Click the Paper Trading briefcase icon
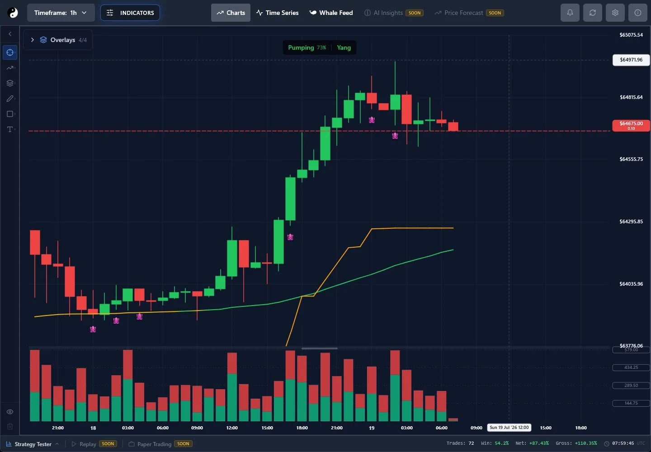Screen dimensions: 651x452 click(132, 444)
